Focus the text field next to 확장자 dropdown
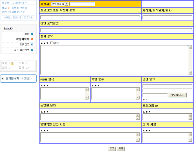Screen dimensions: 194x151 (82, 4)
